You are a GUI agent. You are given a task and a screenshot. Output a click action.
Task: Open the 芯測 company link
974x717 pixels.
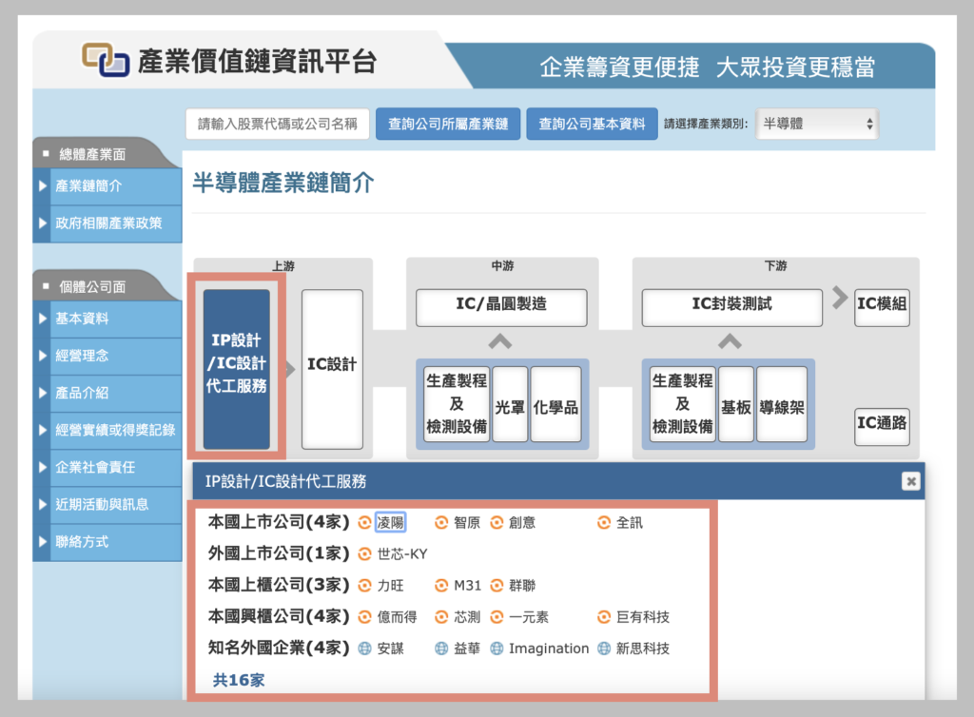[467, 617]
